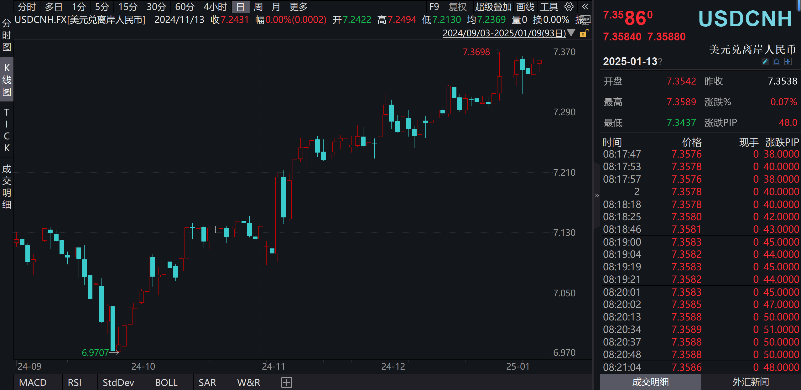The width and height of the screenshot is (801, 390).
Task: Toggle 复权 price adjustment mode
Action: (x=458, y=7)
